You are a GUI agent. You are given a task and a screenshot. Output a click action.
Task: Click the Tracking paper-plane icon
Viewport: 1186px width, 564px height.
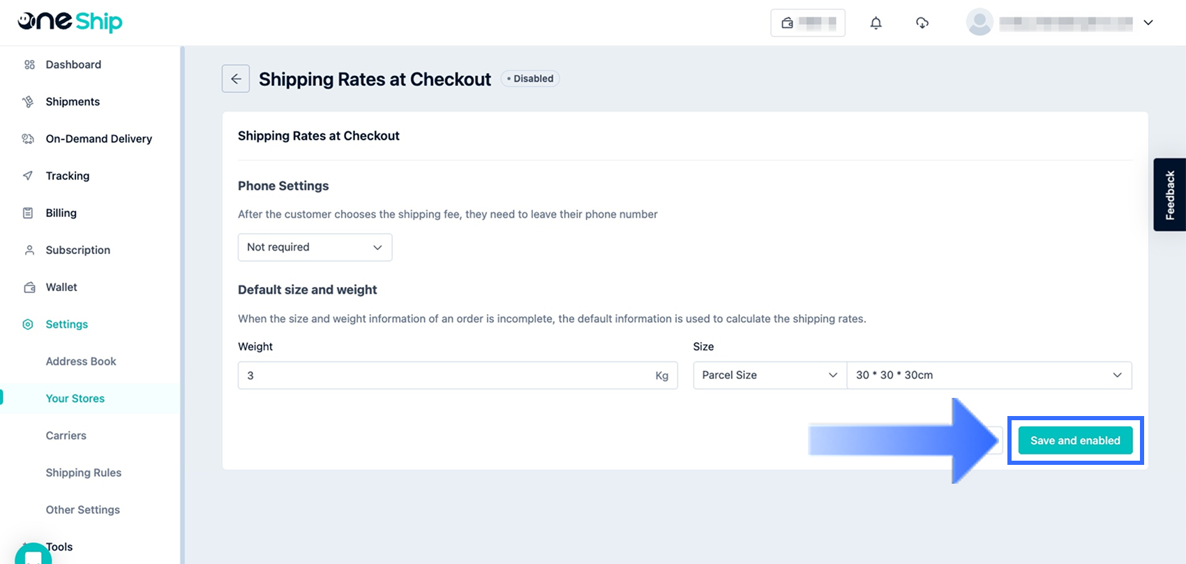(x=28, y=176)
